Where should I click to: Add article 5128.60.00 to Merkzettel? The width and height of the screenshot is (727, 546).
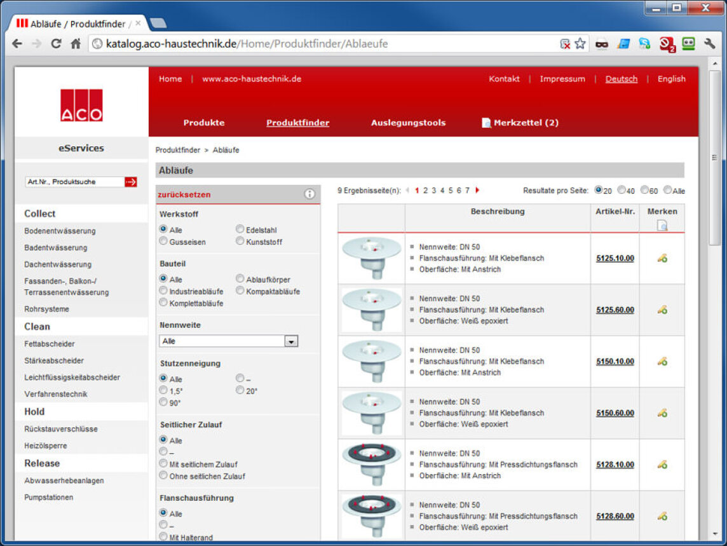[x=662, y=516]
